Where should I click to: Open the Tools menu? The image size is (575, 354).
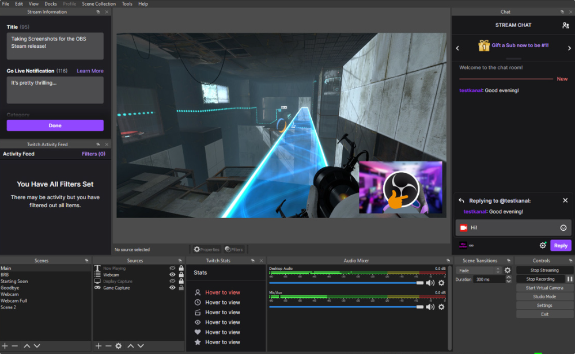coord(127,3)
